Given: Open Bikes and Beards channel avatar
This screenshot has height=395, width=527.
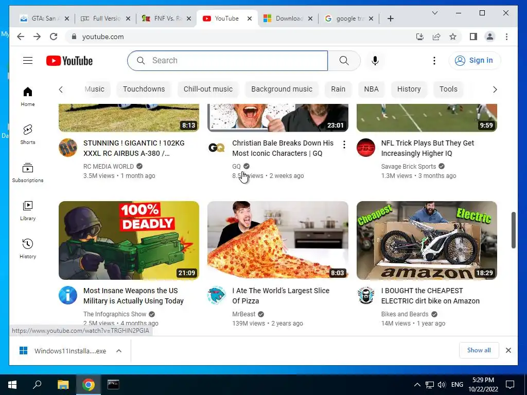Looking at the screenshot, I should [x=366, y=295].
